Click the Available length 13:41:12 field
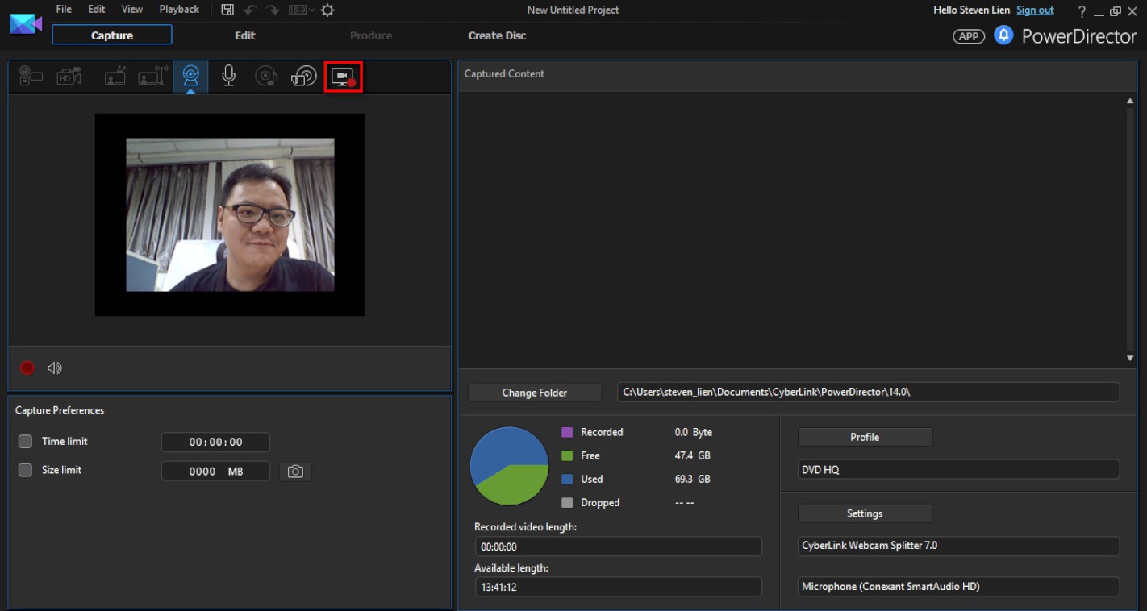This screenshot has width=1147, height=611. click(618, 587)
